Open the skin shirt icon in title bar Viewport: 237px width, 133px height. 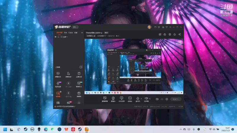166,27
